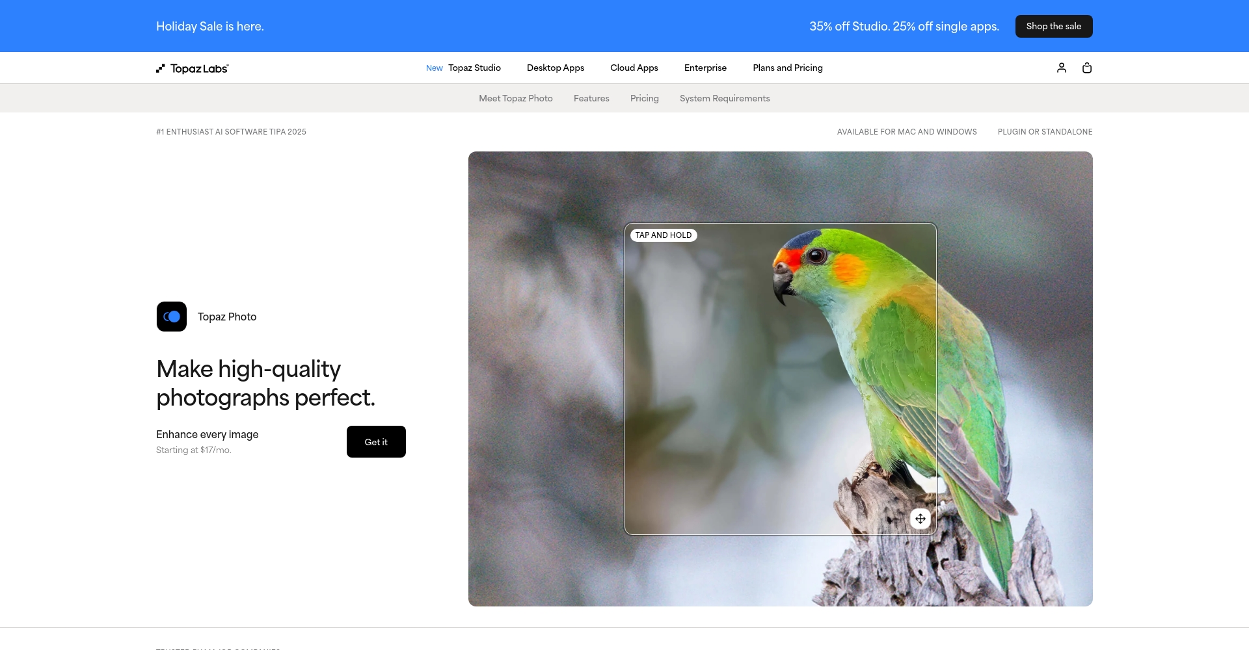Click the New badge next to Topaz Studio

click(x=434, y=68)
